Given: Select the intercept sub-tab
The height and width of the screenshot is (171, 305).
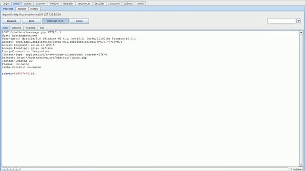Looking at the screenshot, I should [8, 9].
